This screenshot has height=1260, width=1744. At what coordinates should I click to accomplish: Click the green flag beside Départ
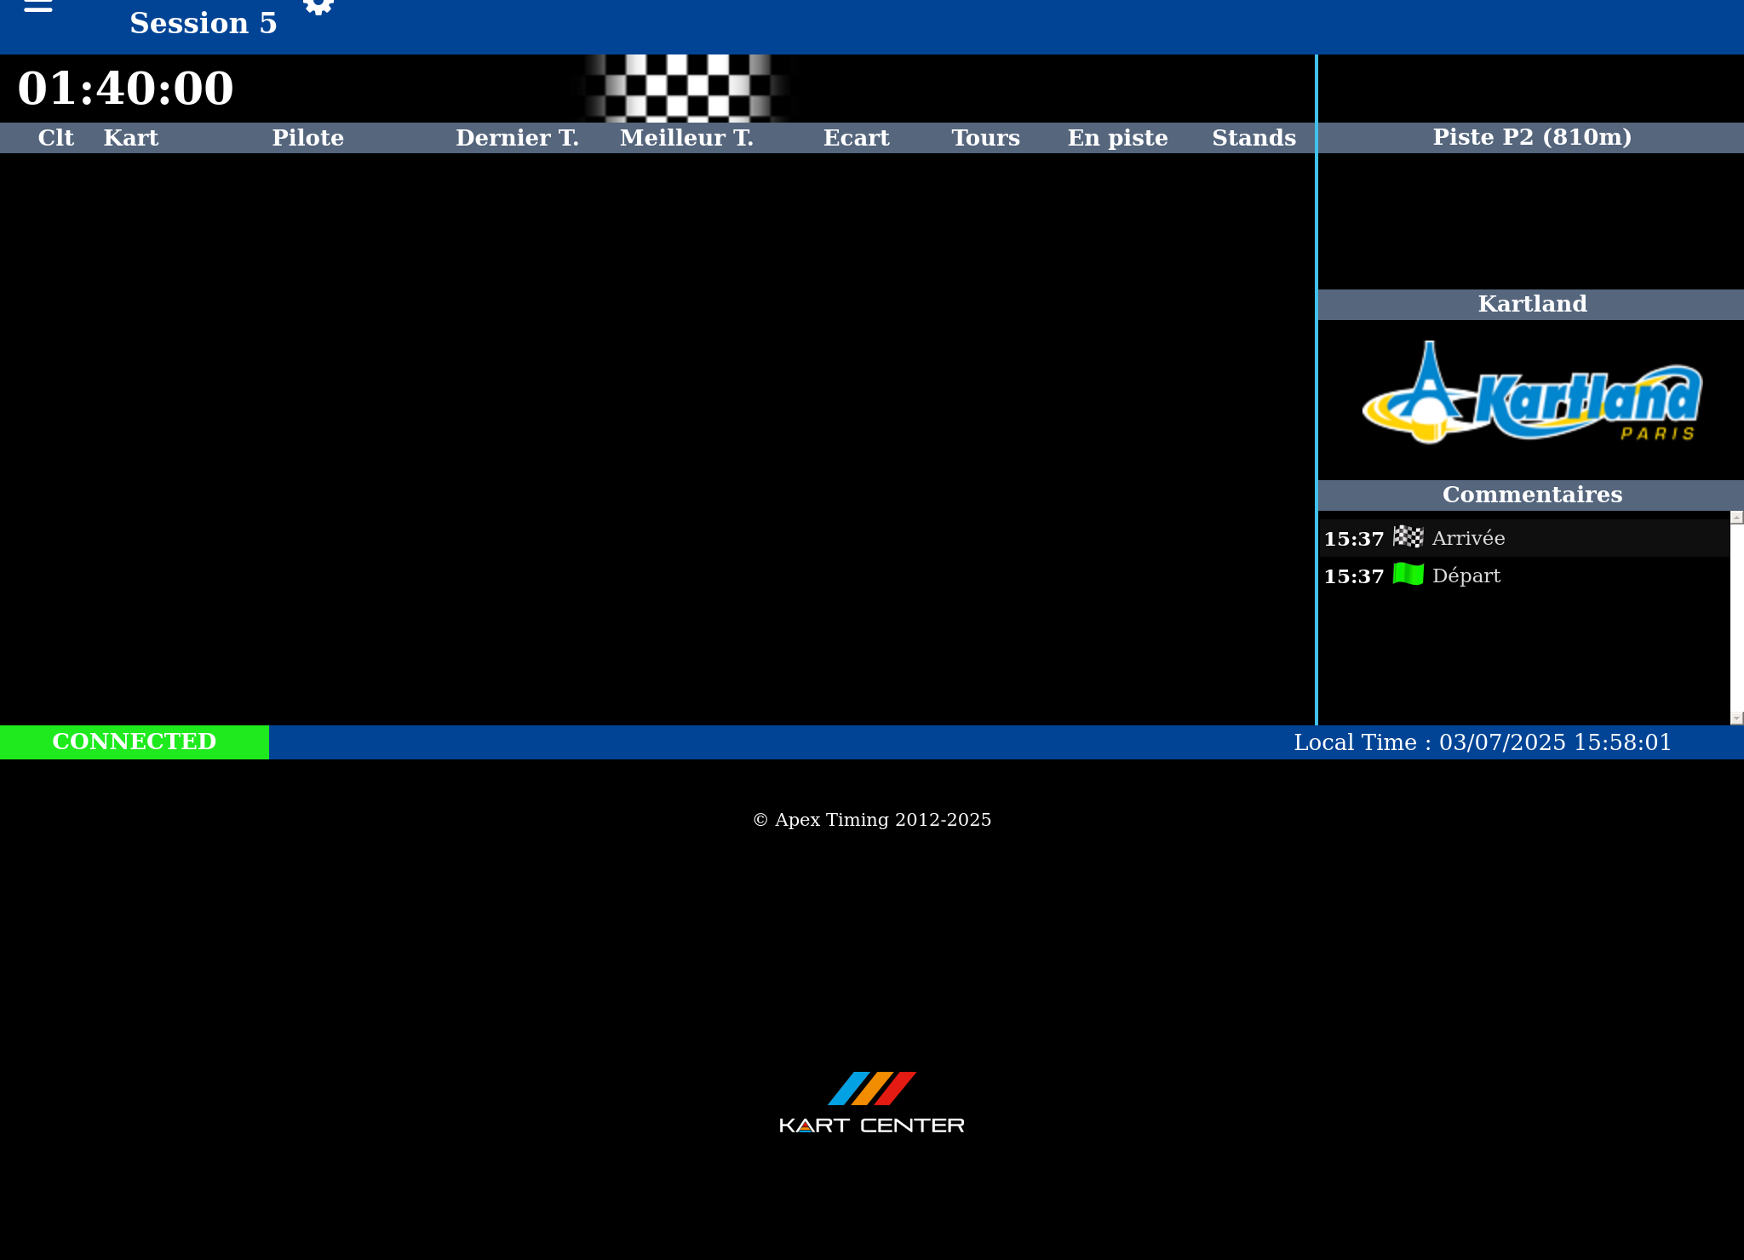[x=1408, y=575]
